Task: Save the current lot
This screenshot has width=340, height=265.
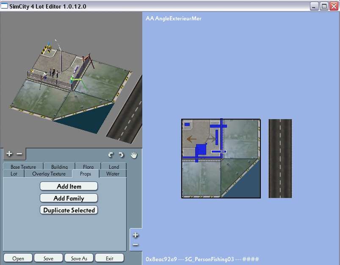Action: (x=48, y=258)
